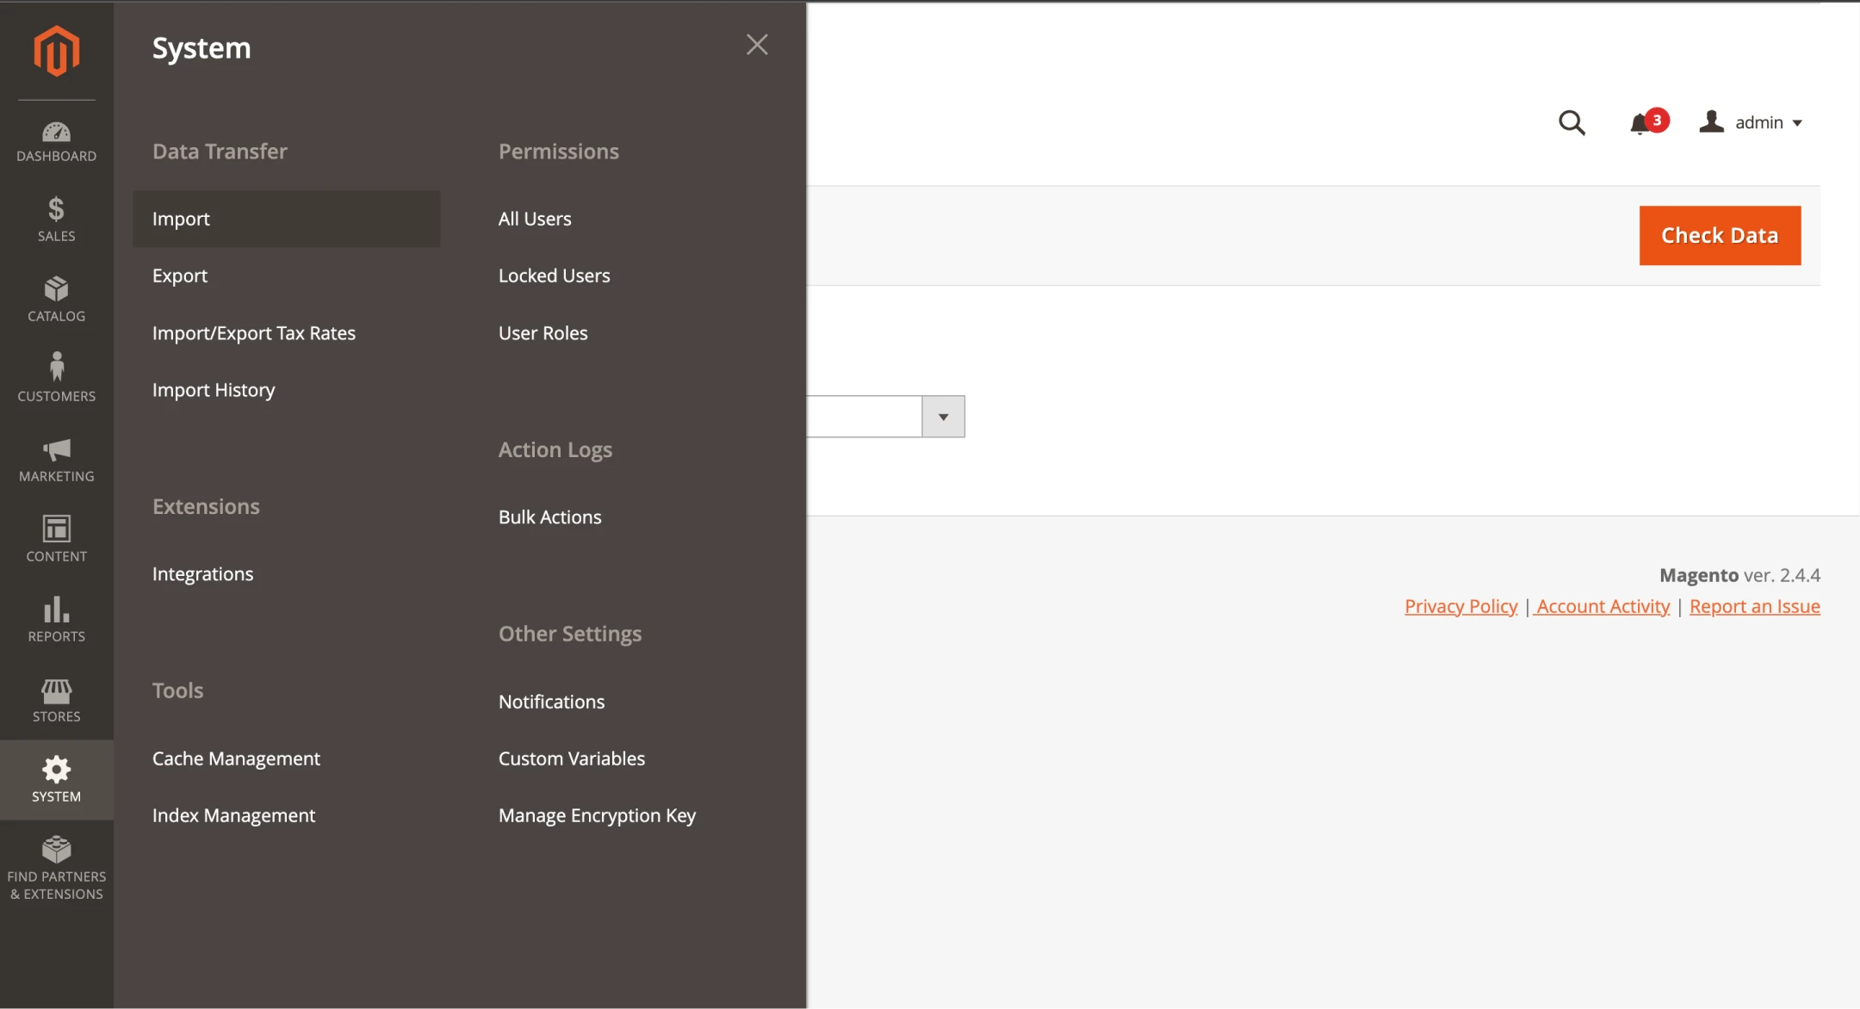Select Export under Data Transfer
Screen dimensions: 1860x1009
click(180, 275)
